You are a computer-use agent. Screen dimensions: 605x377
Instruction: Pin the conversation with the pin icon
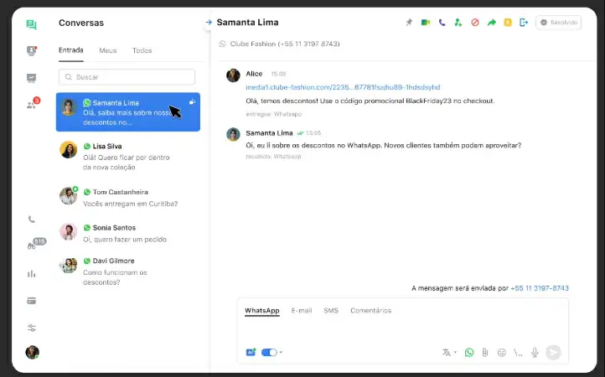click(409, 23)
